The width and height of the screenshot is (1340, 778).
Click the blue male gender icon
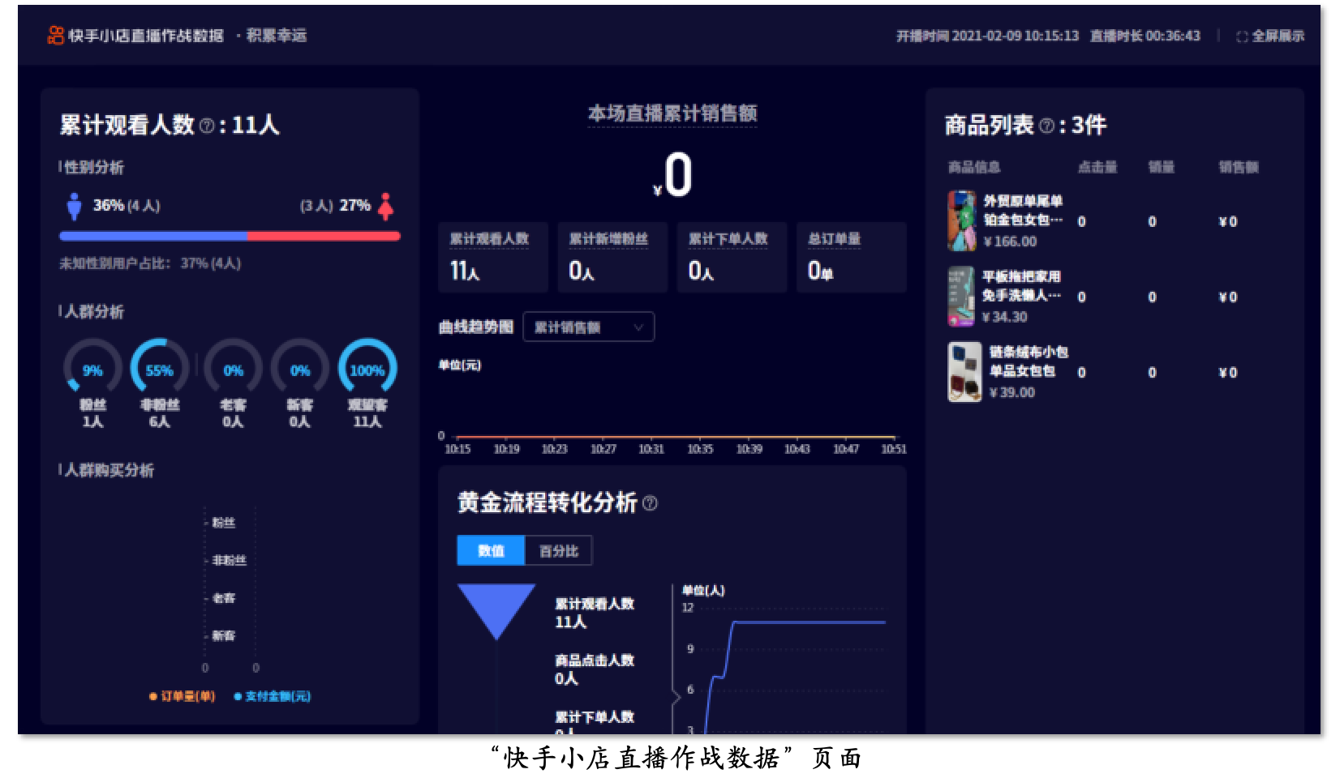(x=74, y=206)
